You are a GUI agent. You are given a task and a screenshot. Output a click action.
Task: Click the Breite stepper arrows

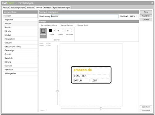[x=63, y=30]
